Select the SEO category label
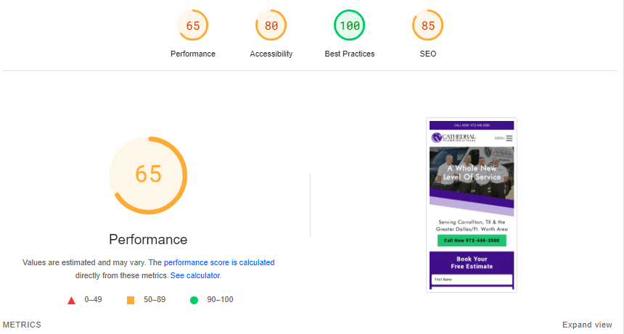 point(428,54)
